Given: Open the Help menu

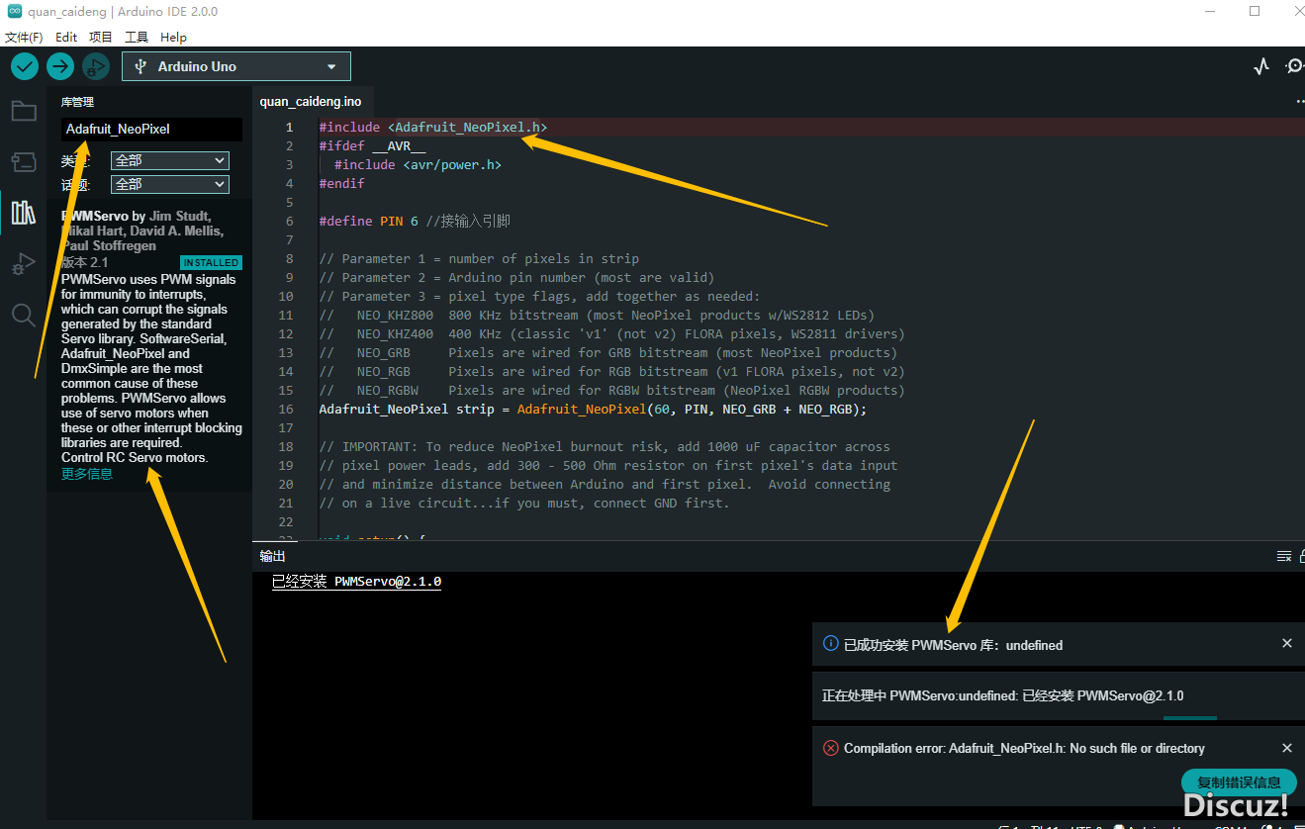Looking at the screenshot, I should [x=173, y=37].
